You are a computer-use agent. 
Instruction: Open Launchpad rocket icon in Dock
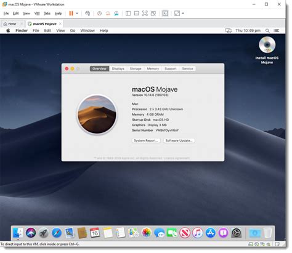click(x=44, y=233)
